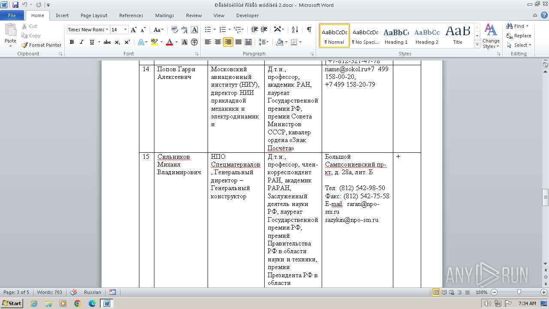The height and width of the screenshot is (309, 549).
Task: Switch to Print Layout view
Action: (436, 292)
